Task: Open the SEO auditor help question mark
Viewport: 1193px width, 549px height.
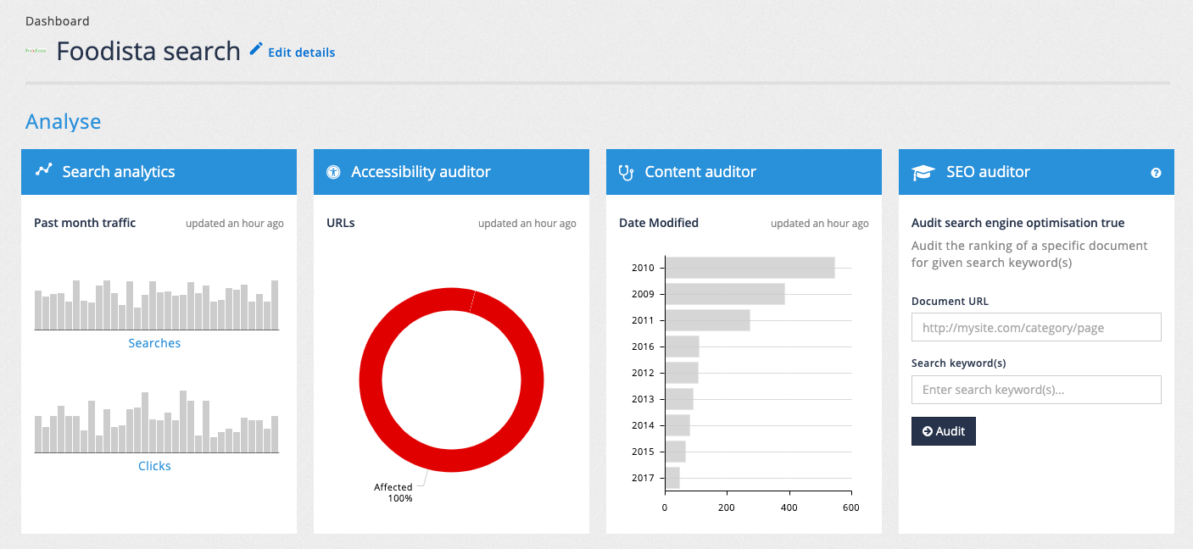Action: point(1156,172)
